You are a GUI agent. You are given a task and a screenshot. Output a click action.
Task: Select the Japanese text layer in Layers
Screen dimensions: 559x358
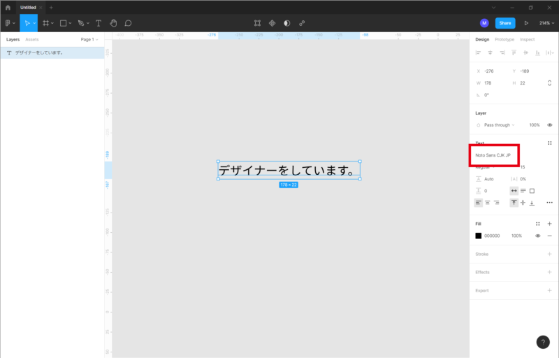pyautogui.click(x=39, y=52)
